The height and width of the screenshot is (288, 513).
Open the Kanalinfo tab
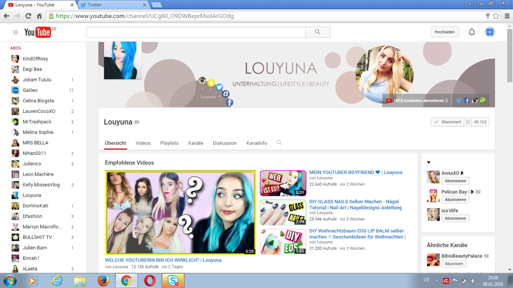257,143
